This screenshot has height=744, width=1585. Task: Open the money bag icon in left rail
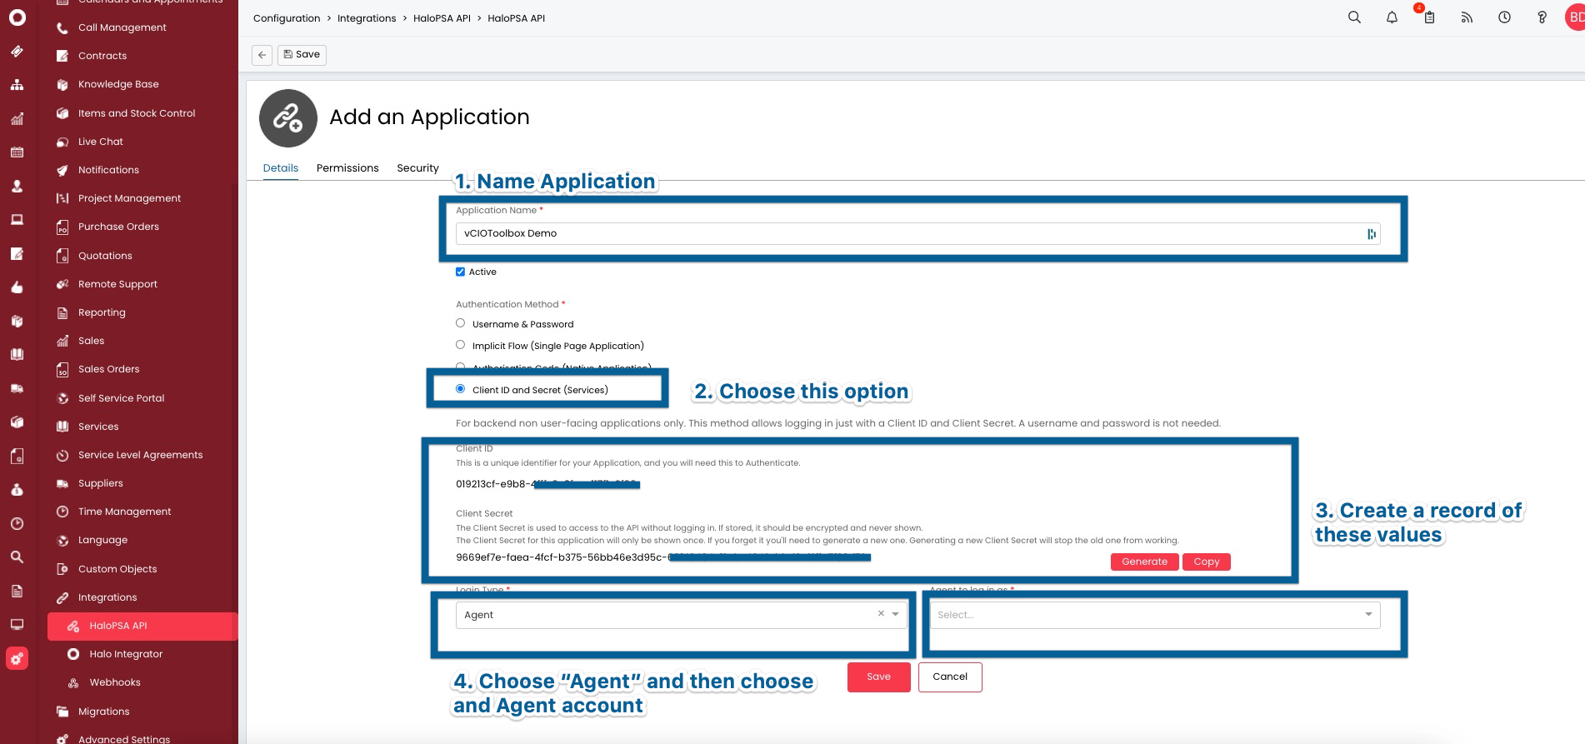17,490
